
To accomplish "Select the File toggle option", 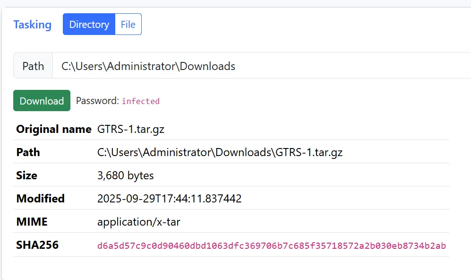I will (128, 25).
